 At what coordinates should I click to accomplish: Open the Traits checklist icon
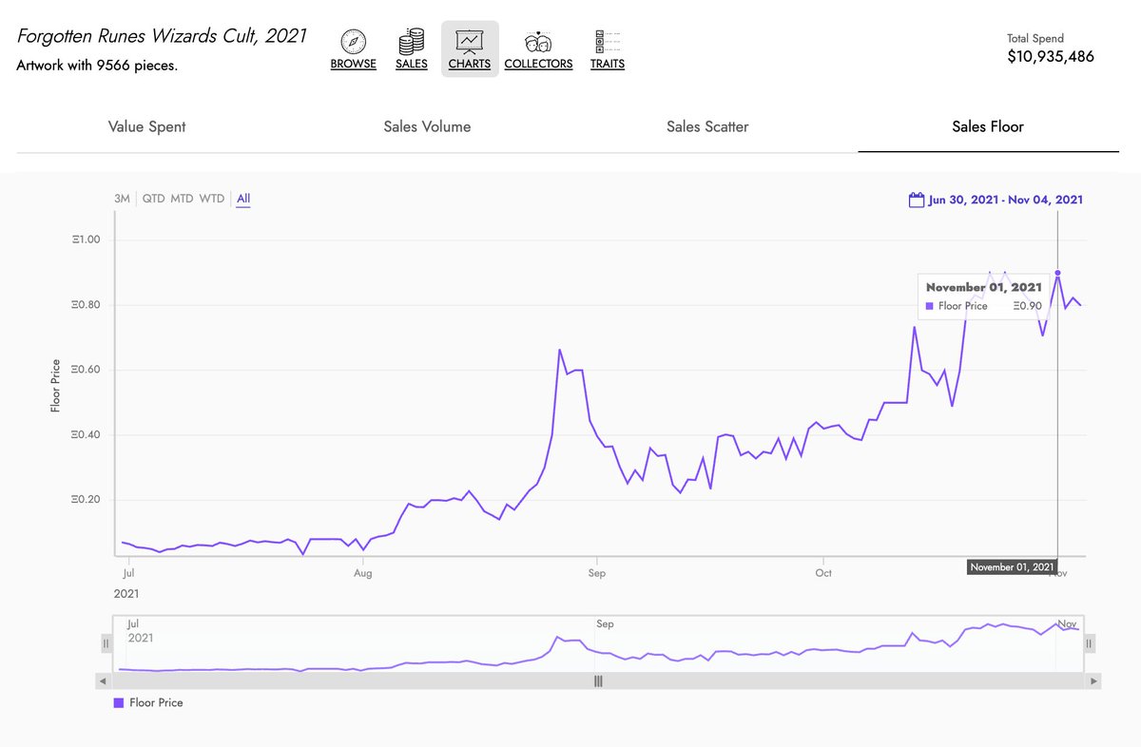pos(607,42)
